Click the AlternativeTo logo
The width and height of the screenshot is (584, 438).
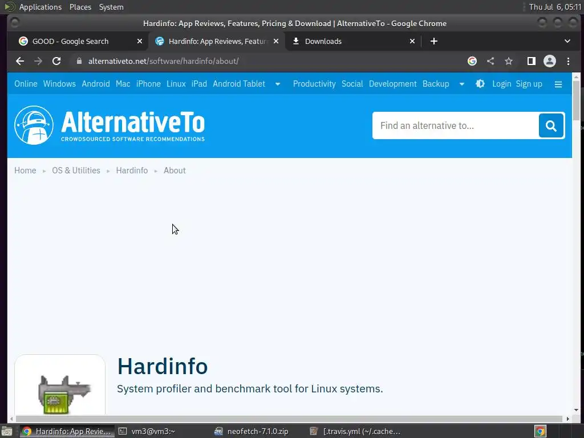pos(109,125)
